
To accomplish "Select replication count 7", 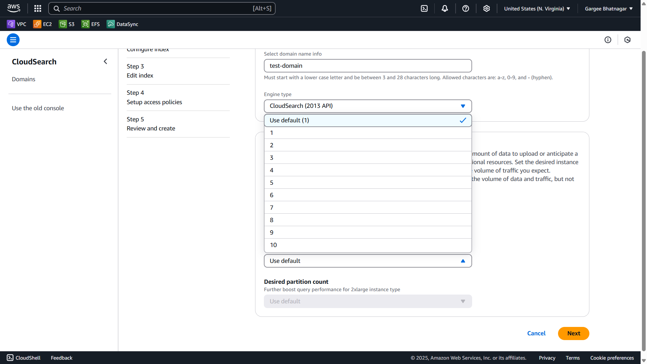I will click(368, 208).
